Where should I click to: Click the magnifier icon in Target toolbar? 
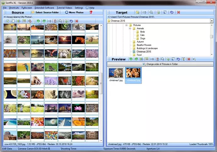151,13
